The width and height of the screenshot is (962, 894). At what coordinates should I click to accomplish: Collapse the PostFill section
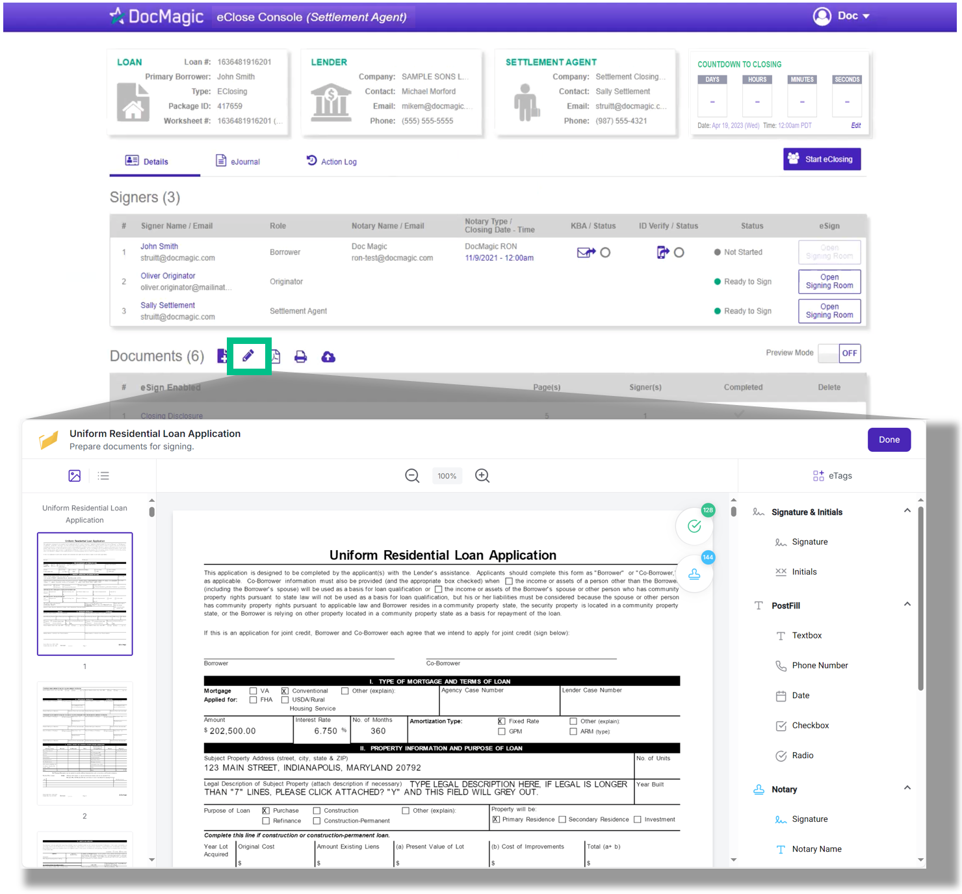tap(907, 605)
